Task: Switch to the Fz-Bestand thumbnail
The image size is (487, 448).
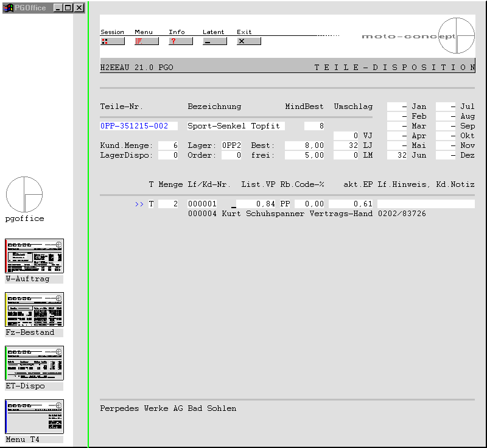Action: (x=35, y=310)
